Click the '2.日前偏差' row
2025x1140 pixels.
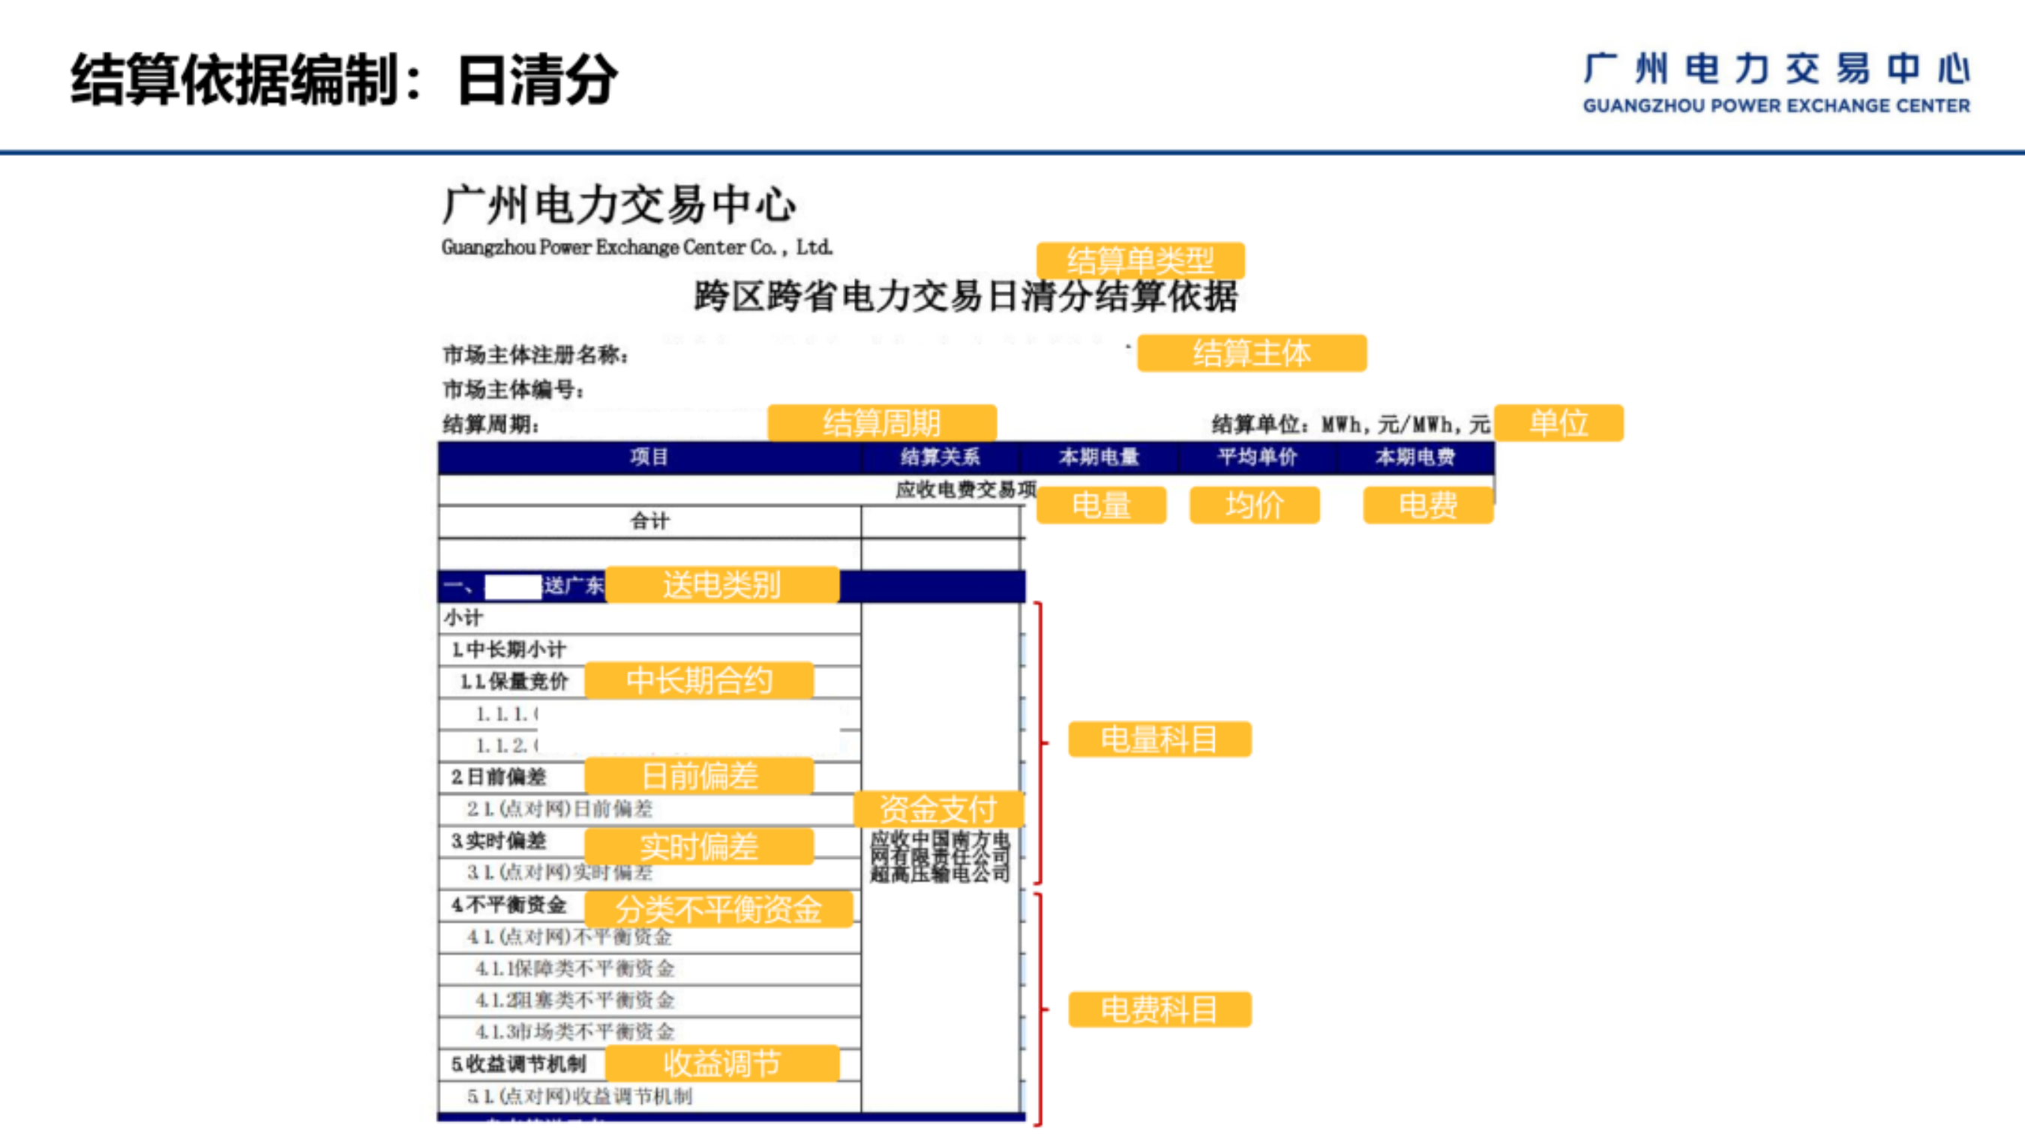click(649, 778)
